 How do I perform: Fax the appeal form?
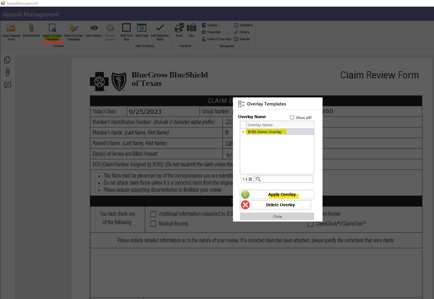[x=191, y=31]
